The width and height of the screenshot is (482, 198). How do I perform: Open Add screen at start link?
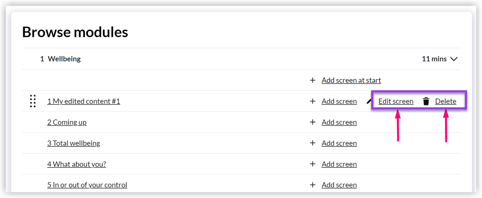351,80
